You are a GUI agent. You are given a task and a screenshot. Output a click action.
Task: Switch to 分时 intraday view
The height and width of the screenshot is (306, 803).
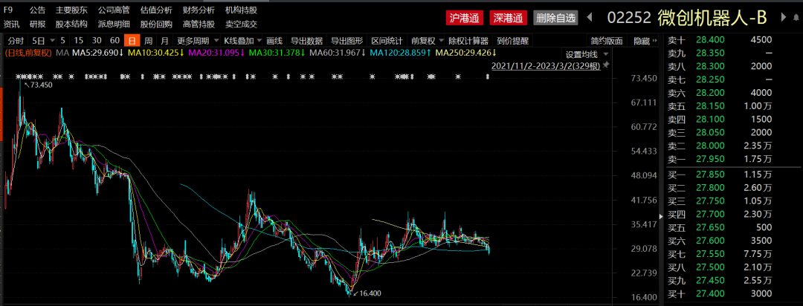click(x=15, y=41)
